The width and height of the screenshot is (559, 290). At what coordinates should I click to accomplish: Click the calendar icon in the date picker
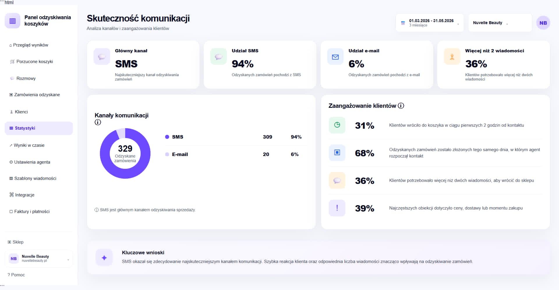[403, 23]
